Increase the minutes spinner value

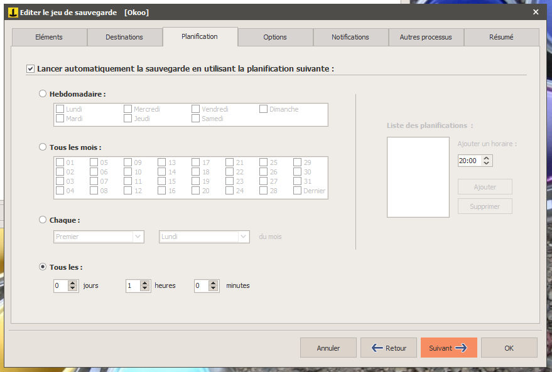click(214, 283)
